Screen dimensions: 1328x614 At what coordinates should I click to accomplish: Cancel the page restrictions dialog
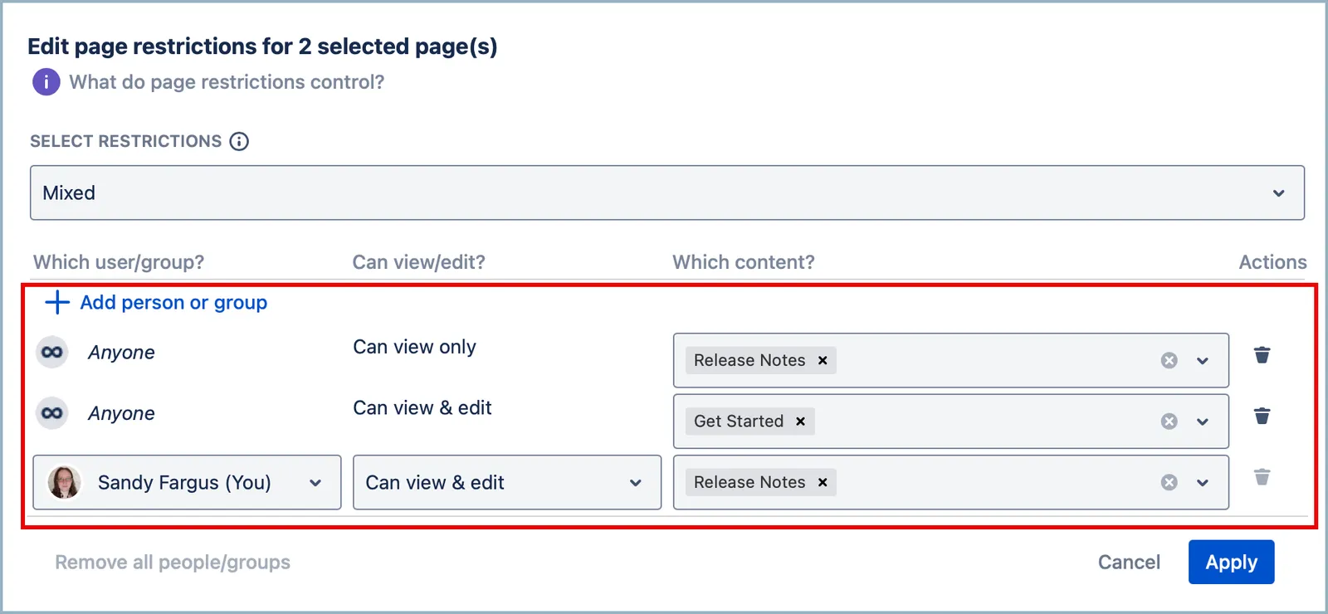[1129, 562]
